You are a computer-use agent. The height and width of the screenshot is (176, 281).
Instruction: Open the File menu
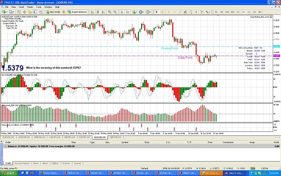point(7,7)
